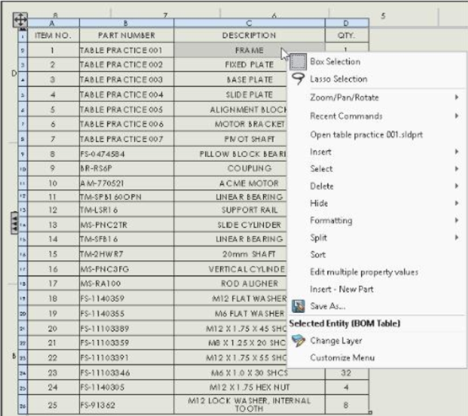
Task: Select column C header
Action: pos(250,23)
